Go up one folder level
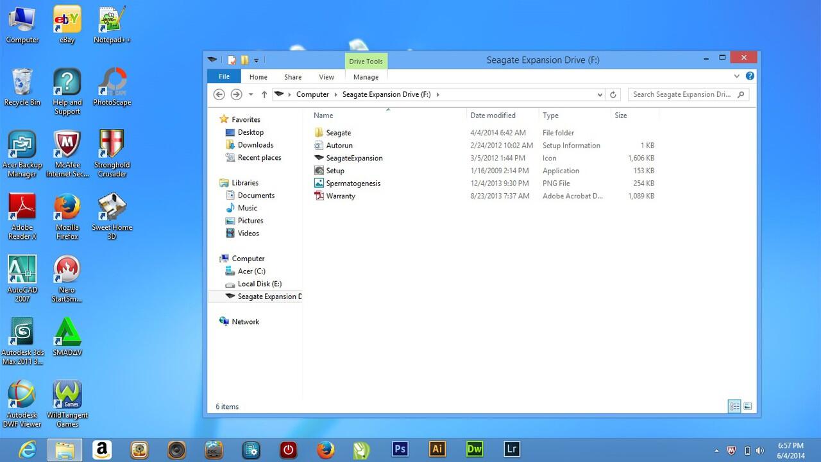821x462 pixels. (x=264, y=94)
